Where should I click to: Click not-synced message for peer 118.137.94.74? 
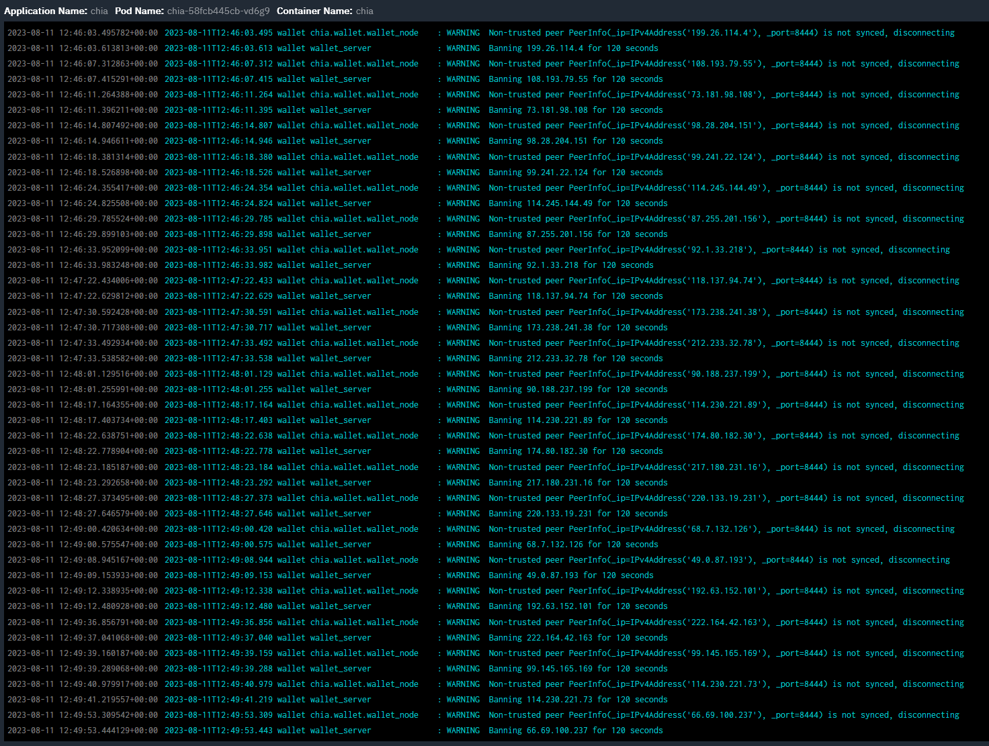click(724, 281)
